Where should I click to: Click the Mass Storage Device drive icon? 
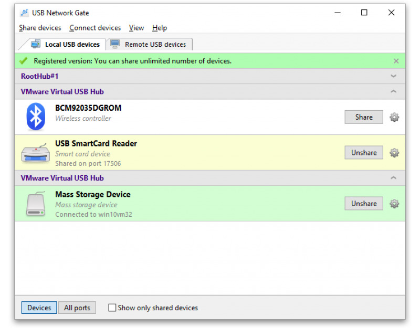point(36,204)
